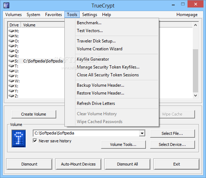Open Traveler Disk Setup...
The image size is (206, 178).
112,41
